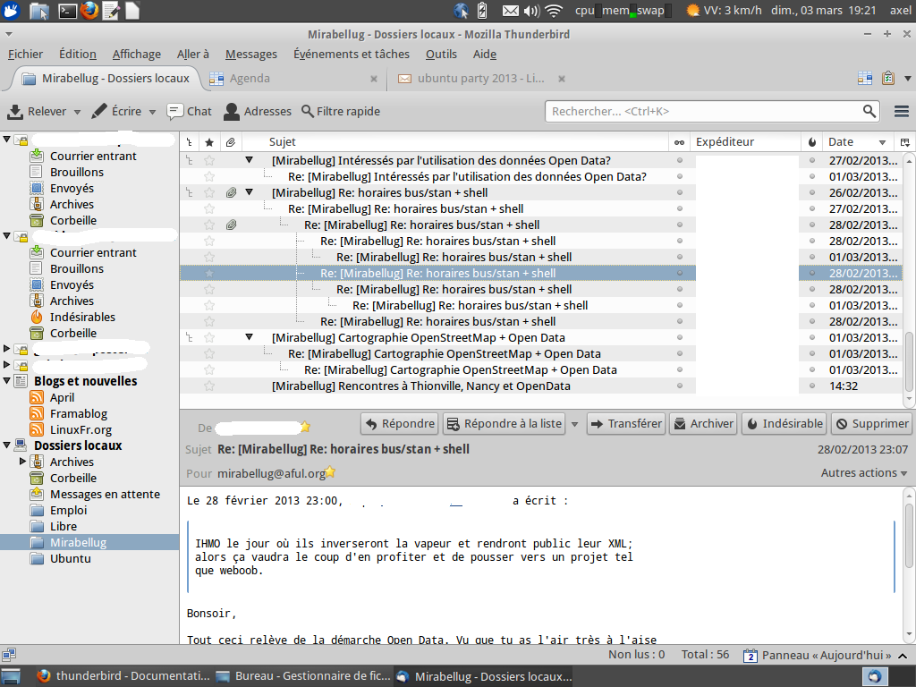Open the Relever dropdown arrow

[x=77, y=112]
